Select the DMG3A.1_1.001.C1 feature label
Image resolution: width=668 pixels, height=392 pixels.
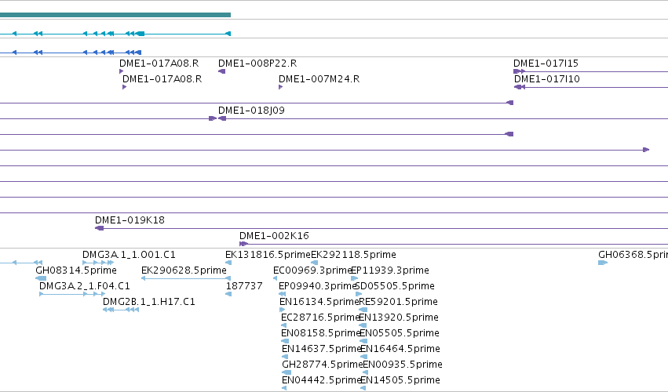tap(129, 255)
